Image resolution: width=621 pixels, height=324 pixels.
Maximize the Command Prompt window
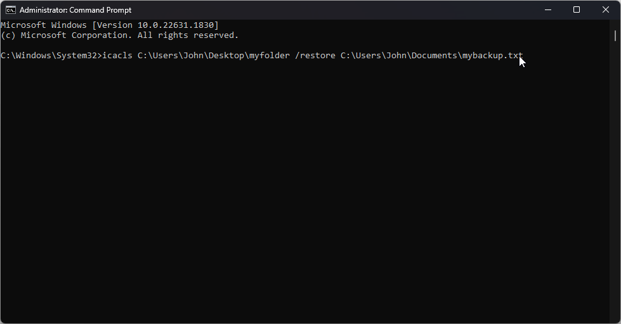point(577,9)
